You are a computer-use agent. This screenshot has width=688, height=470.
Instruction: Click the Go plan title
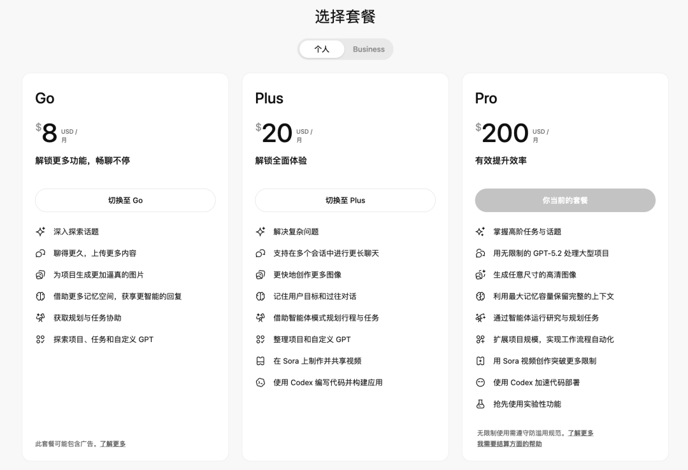point(45,98)
